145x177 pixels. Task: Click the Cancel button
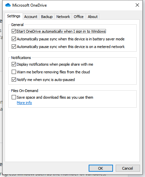point(128,168)
